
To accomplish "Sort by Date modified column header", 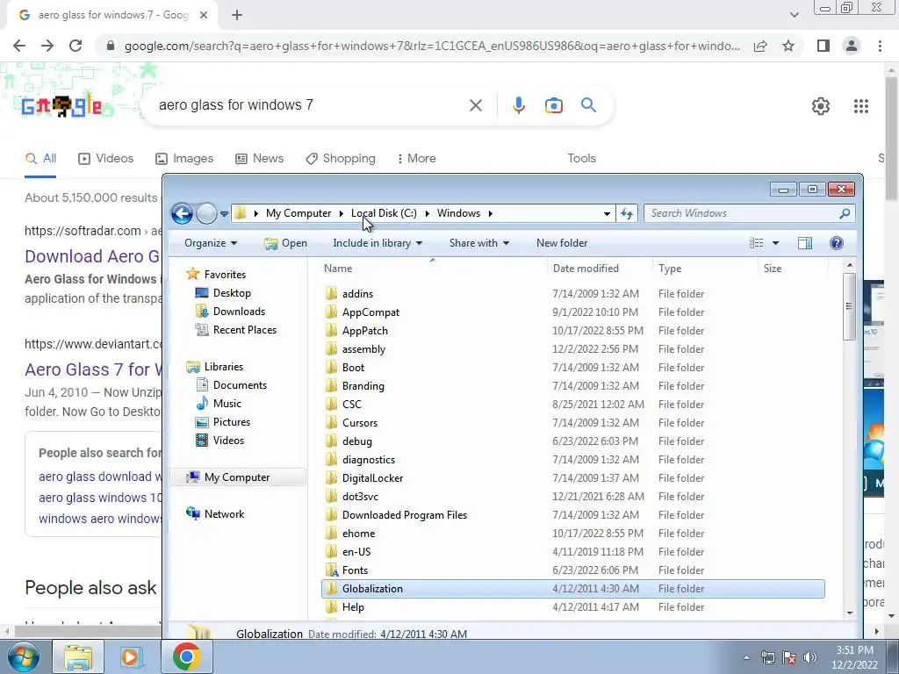I will [600, 269].
